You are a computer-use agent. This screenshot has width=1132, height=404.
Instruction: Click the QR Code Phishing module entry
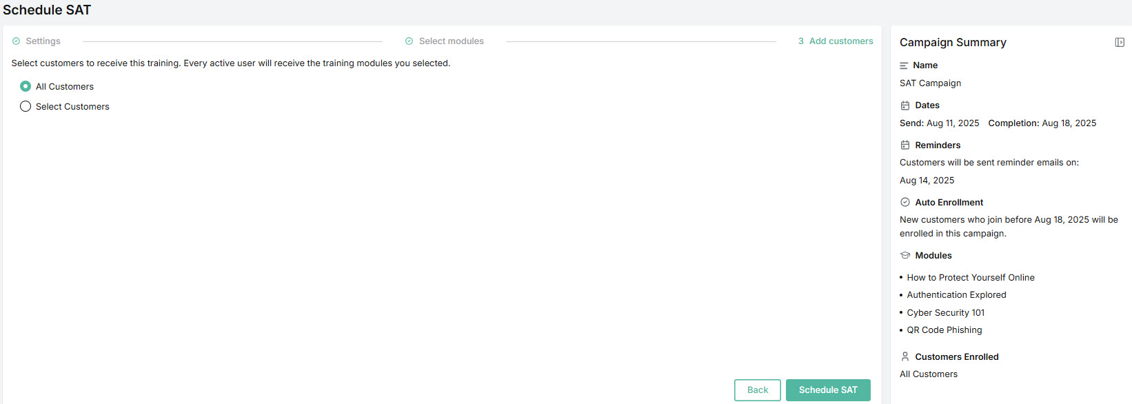pyautogui.click(x=944, y=330)
